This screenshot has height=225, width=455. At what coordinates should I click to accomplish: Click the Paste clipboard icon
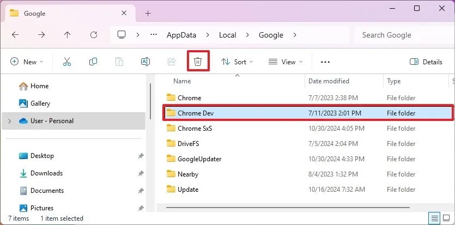(x=119, y=62)
